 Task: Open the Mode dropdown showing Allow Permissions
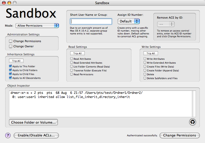37,26
